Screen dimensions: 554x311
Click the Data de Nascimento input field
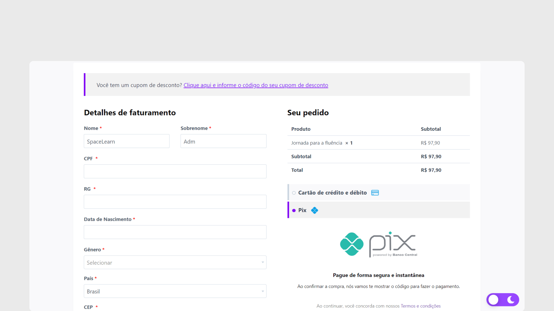(x=175, y=232)
